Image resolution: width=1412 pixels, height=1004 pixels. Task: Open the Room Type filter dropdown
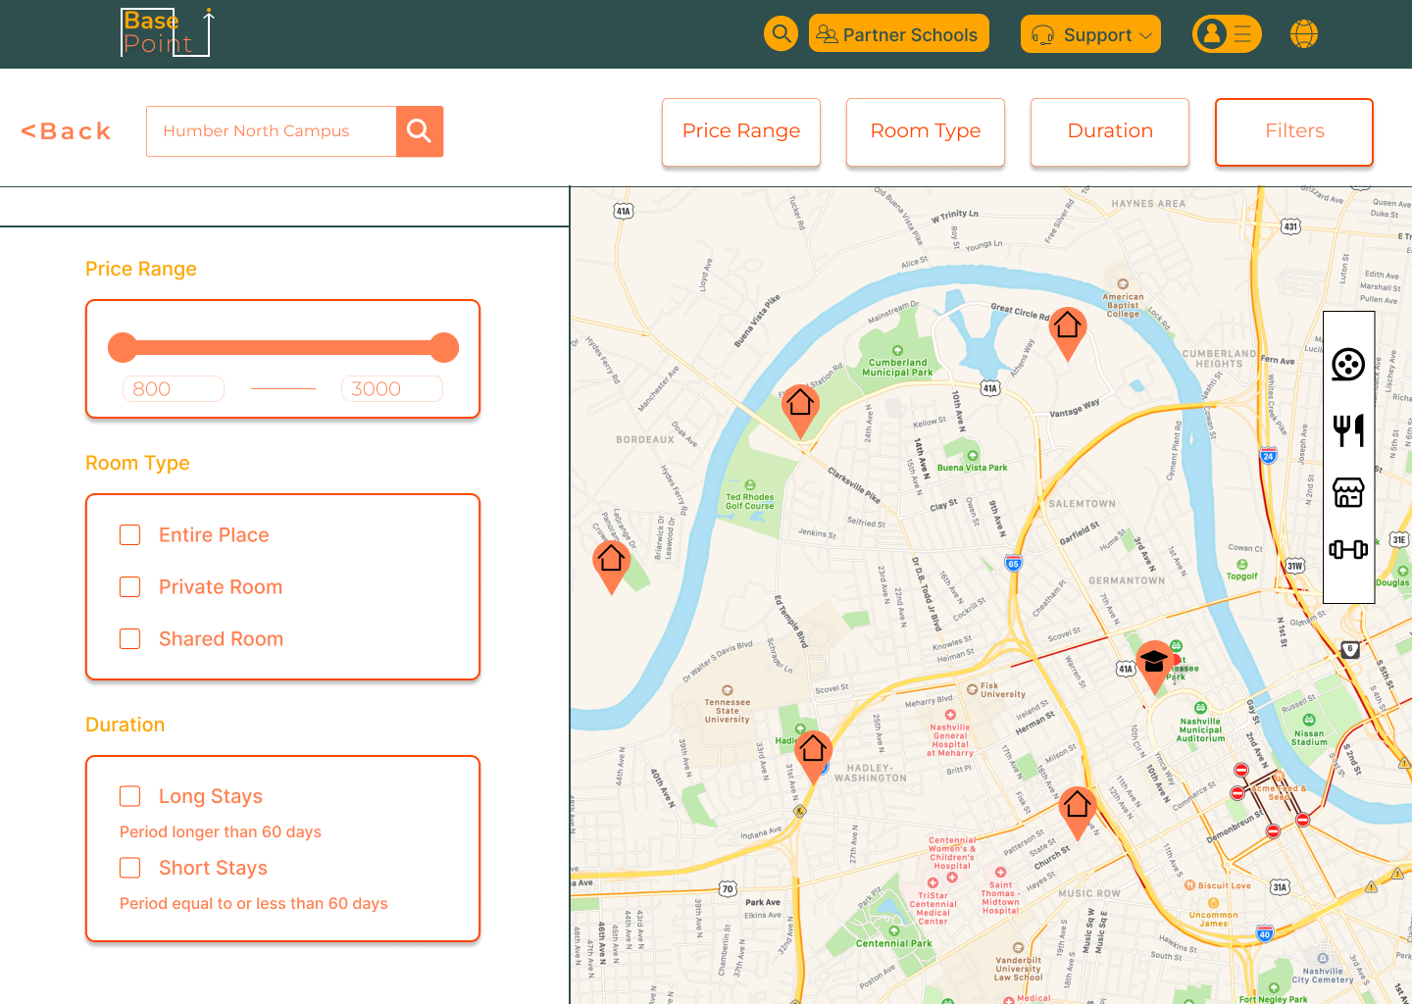tap(925, 131)
